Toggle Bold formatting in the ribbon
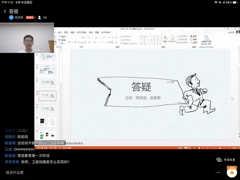Screen dimensions: 240x180 (70, 42)
